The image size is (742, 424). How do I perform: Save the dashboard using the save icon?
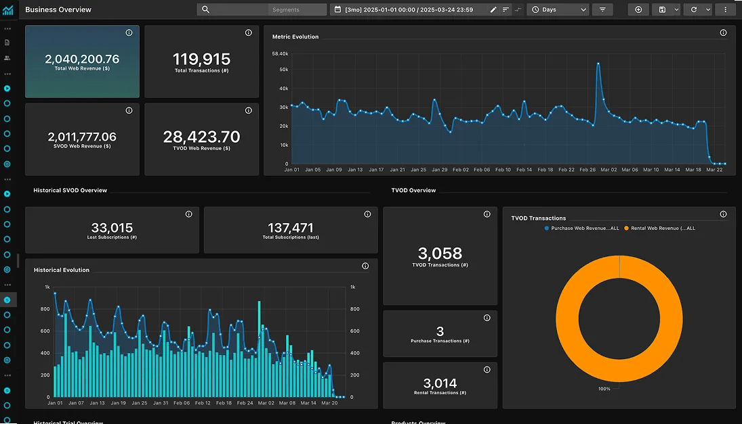click(x=661, y=9)
